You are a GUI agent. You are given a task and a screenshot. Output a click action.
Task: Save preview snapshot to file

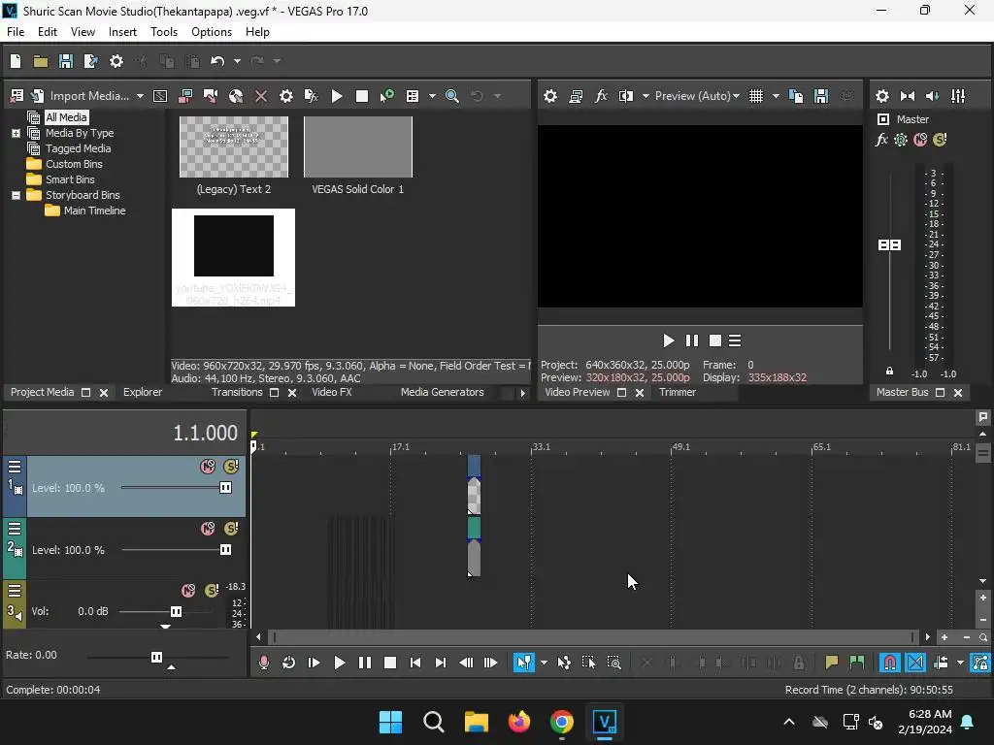821,96
